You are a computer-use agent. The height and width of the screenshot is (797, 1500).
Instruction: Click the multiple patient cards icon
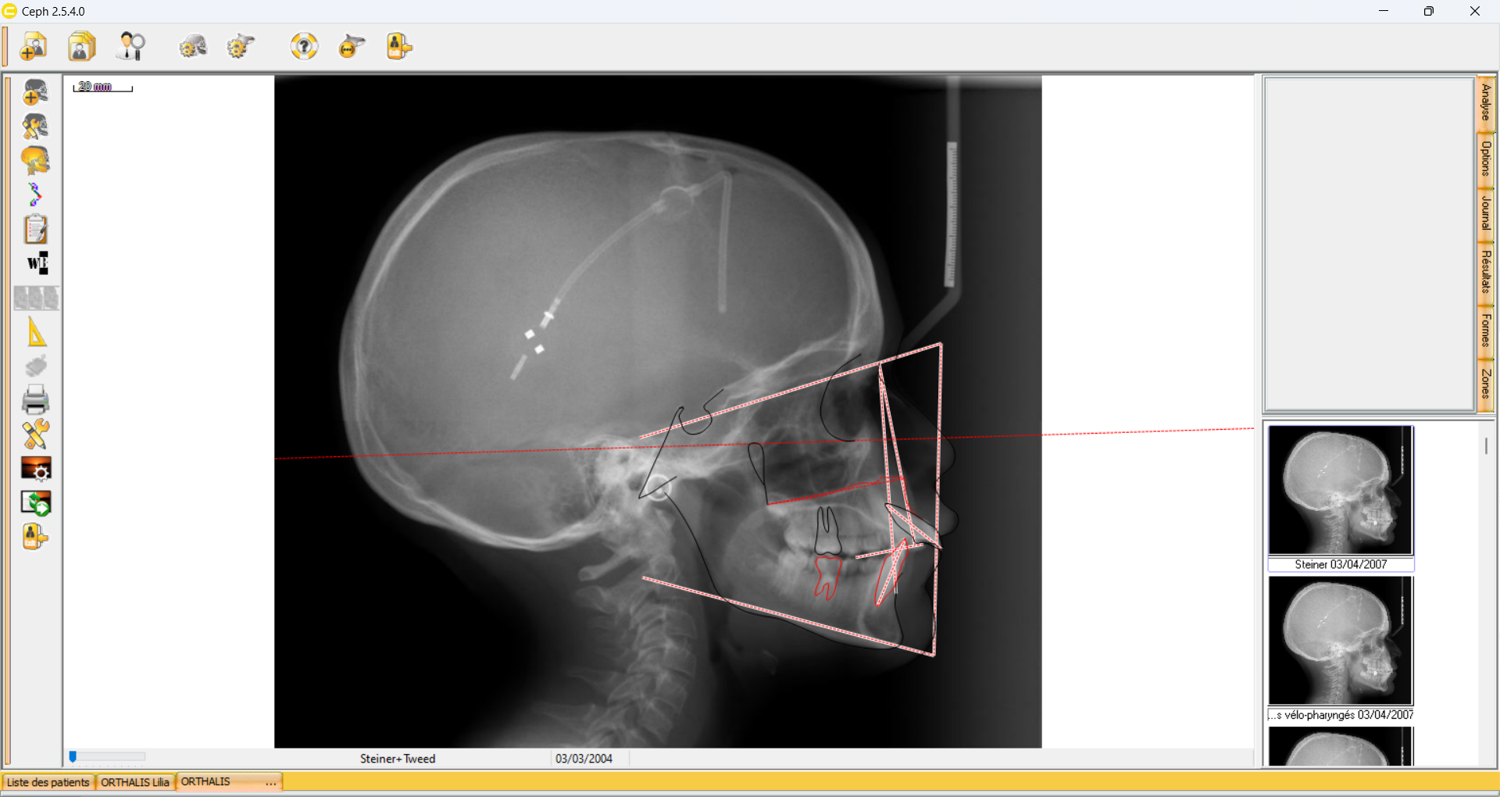point(82,47)
